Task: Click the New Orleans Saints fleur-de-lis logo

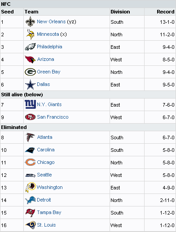Action: pyautogui.click(x=30, y=21)
